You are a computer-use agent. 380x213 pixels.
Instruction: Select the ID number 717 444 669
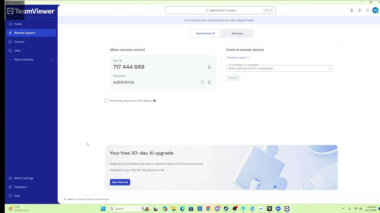pyautogui.click(x=129, y=67)
